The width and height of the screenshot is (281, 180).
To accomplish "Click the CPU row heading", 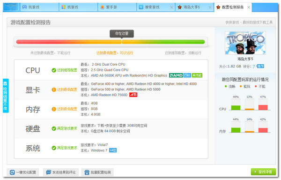I will 33,70.
